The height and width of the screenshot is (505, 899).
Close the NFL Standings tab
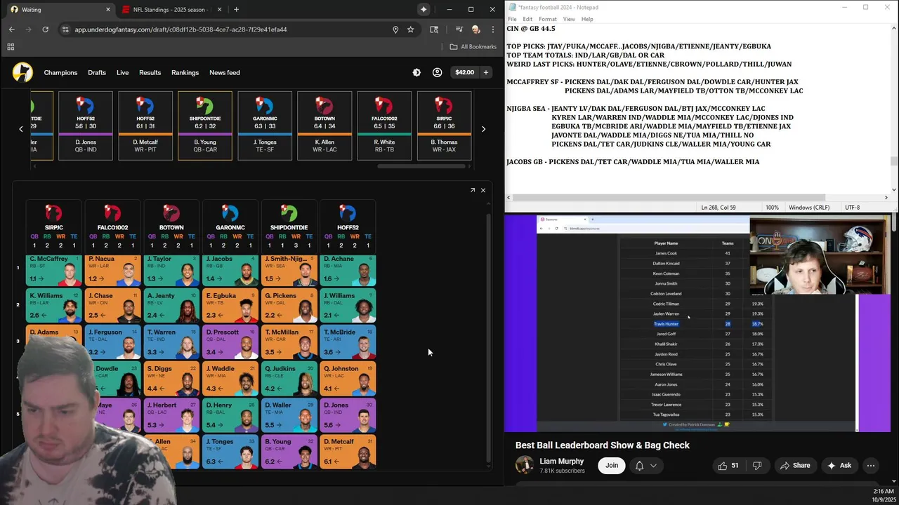tap(220, 10)
